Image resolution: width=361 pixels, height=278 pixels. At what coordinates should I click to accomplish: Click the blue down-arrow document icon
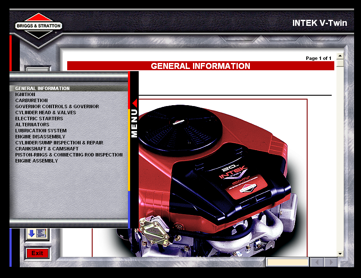37,234
